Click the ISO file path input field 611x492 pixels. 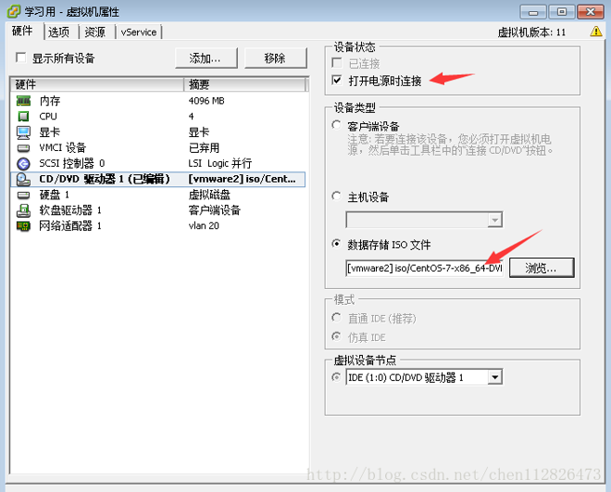pos(424,268)
